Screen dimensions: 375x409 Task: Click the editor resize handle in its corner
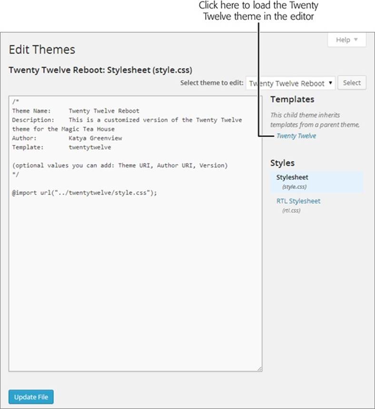tap(260, 369)
